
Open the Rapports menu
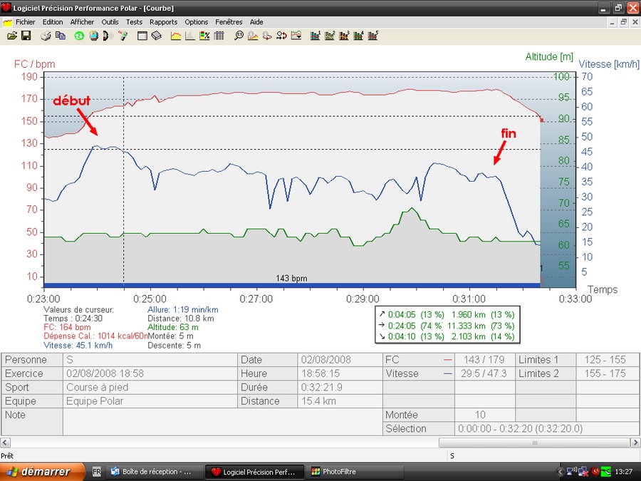click(163, 22)
